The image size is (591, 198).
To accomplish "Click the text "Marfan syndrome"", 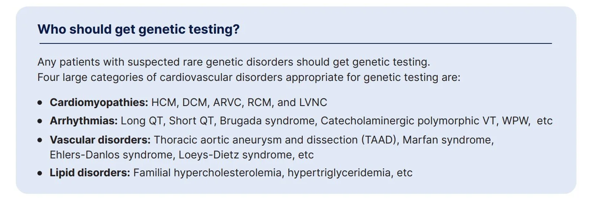I will click(448, 140).
